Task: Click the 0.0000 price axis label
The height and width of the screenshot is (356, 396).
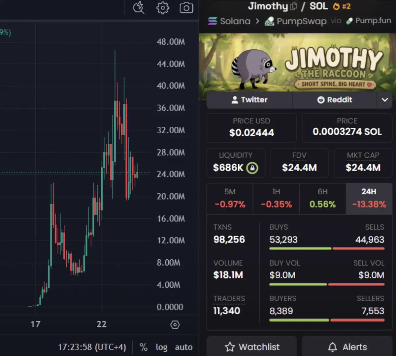Action: click(170, 307)
